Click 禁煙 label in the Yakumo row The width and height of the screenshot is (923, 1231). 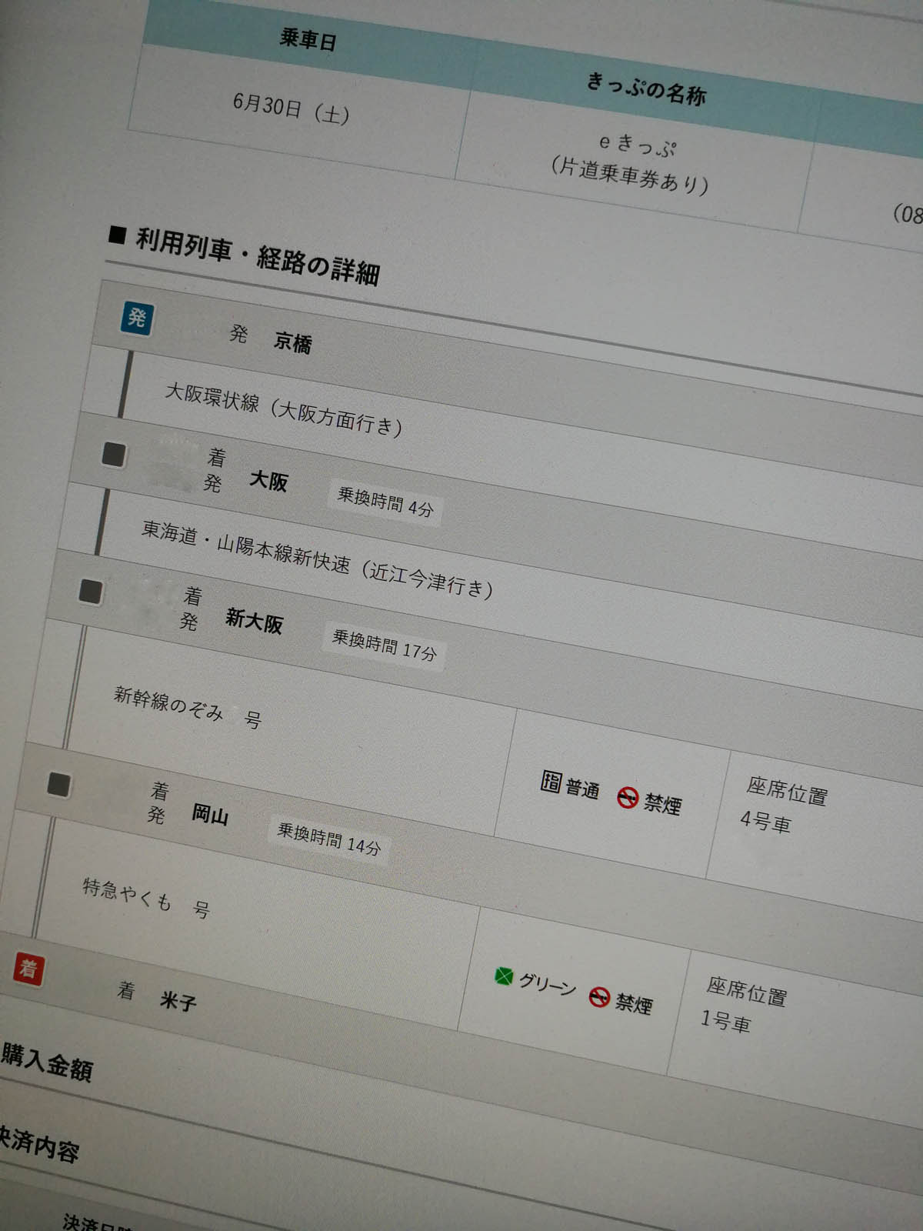click(633, 1004)
